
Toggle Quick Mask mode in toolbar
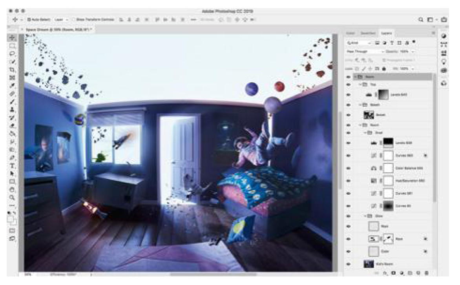point(12,231)
